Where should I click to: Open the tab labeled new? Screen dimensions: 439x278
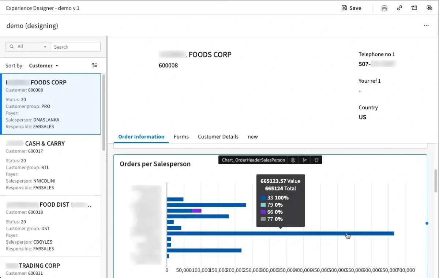[x=253, y=137]
